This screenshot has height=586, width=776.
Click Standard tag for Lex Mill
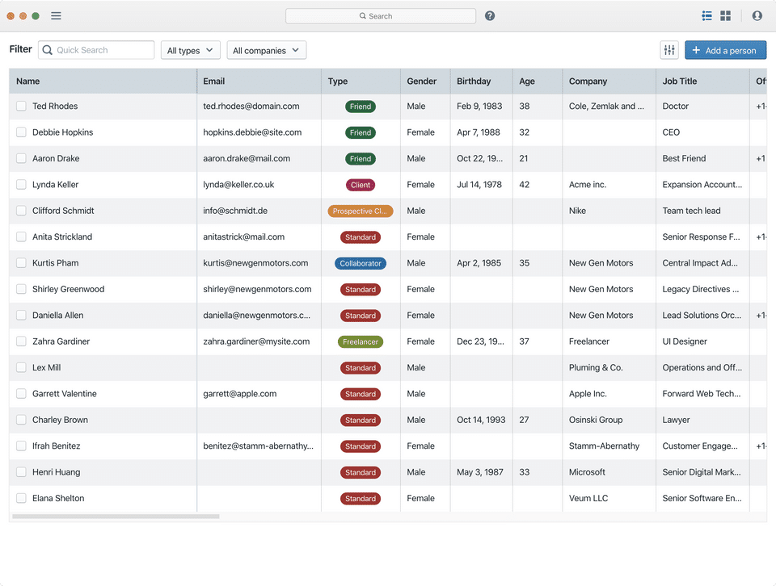361,367
